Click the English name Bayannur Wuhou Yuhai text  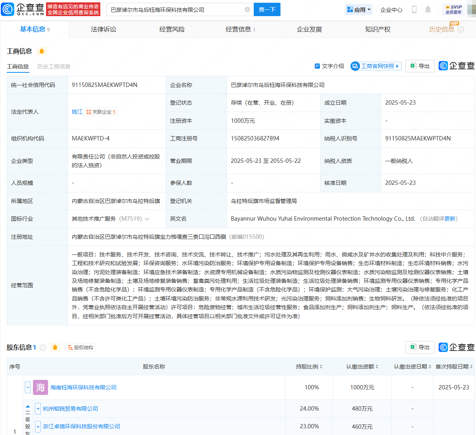click(323, 219)
